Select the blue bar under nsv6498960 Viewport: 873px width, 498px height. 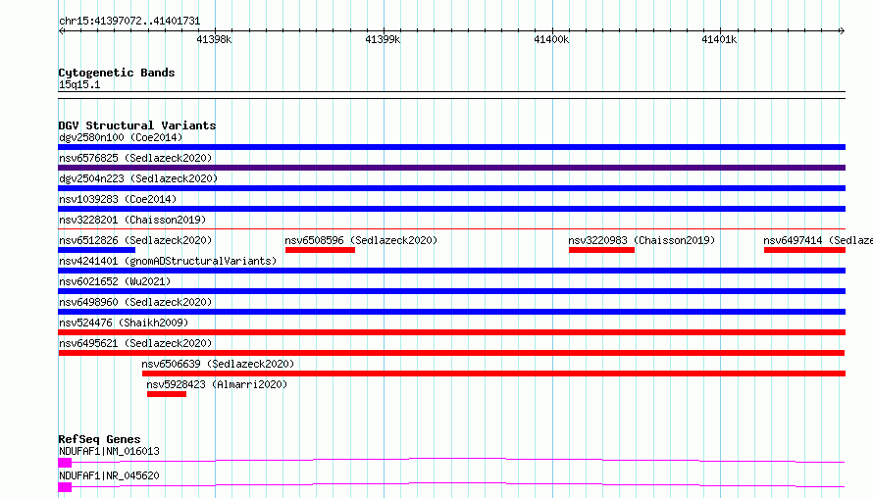451,312
